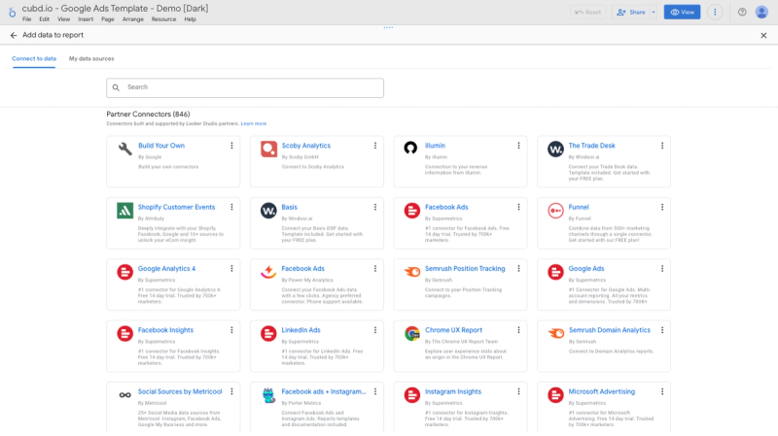Viewport: 778px width, 436px height.
Task: Click the Share button
Action: pyautogui.click(x=631, y=12)
